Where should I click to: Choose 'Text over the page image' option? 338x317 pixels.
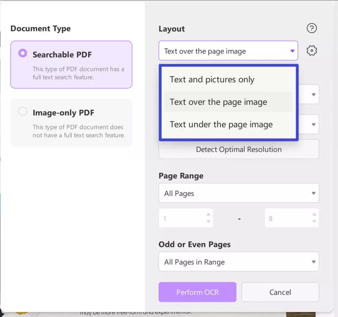pos(218,102)
